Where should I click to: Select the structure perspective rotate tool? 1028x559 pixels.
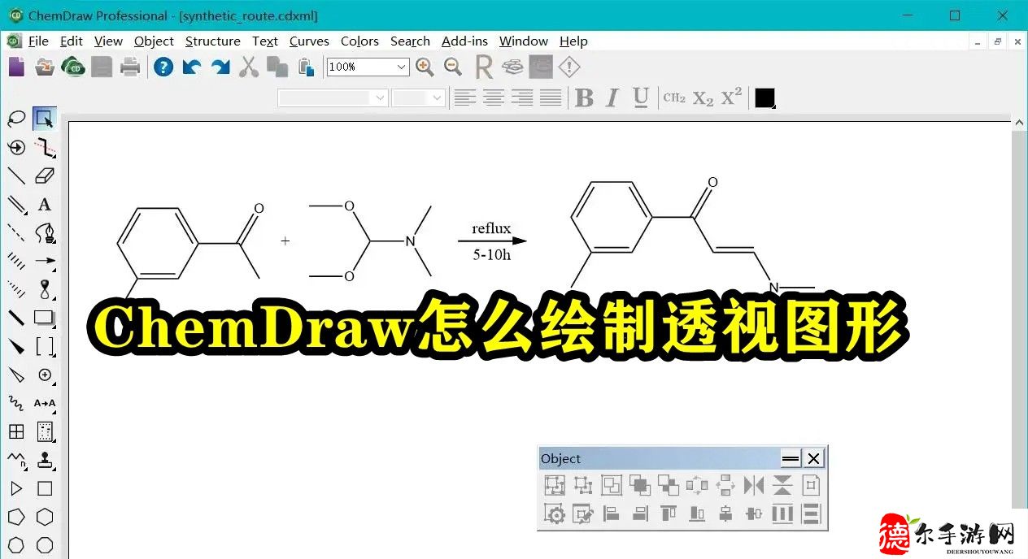(16, 147)
